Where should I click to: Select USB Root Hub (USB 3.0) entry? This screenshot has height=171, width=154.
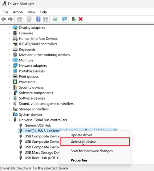point(42,158)
